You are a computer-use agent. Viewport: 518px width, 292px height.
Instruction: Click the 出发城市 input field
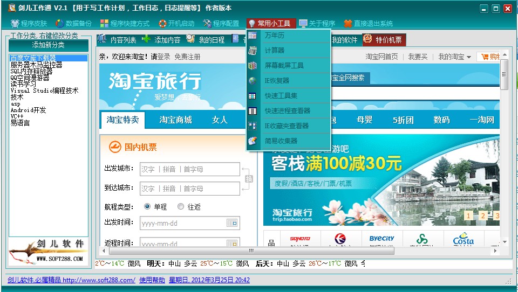[189, 169]
